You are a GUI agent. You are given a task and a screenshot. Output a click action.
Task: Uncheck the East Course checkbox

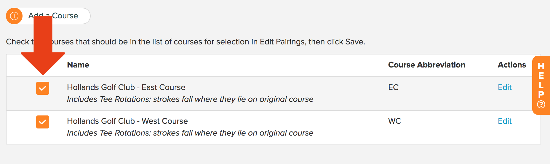coord(43,88)
